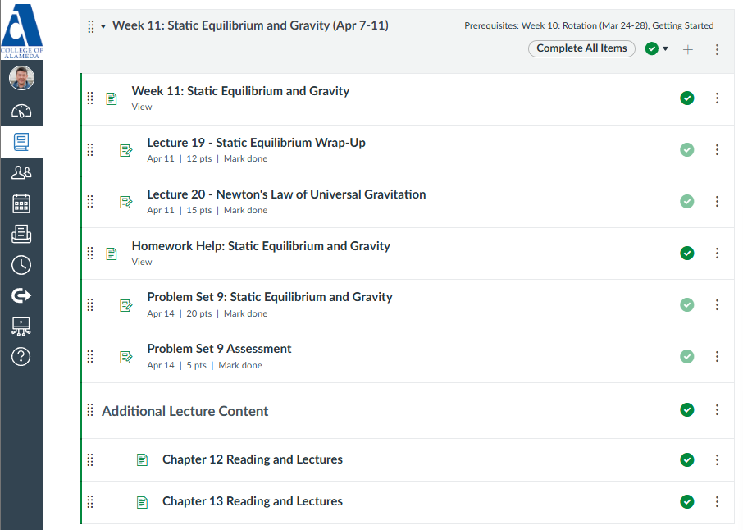Viewport: 743px width, 530px height.
Task: Open the module publish dropdown arrow
Action: coord(665,49)
